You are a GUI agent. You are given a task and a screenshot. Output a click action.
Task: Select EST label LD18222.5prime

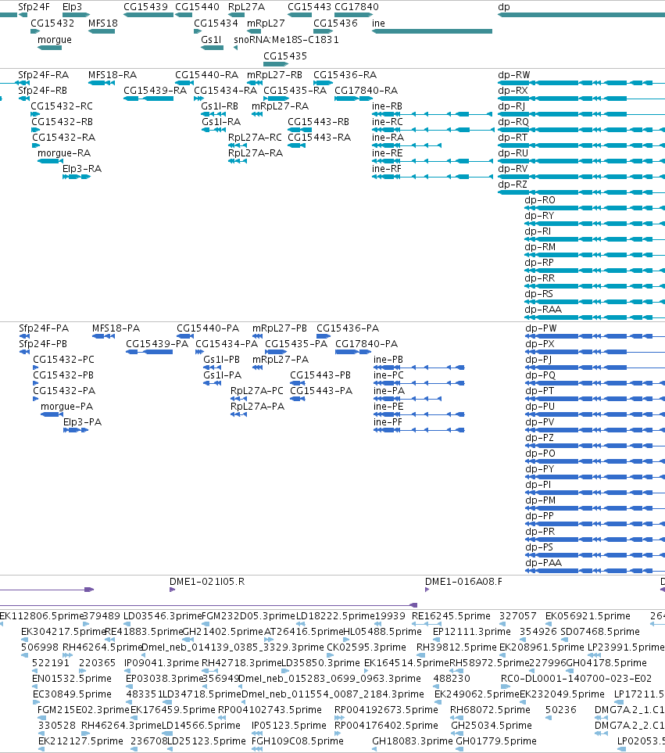[x=335, y=615]
